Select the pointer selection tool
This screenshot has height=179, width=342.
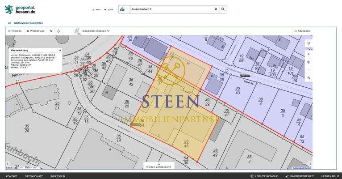click(x=51, y=31)
